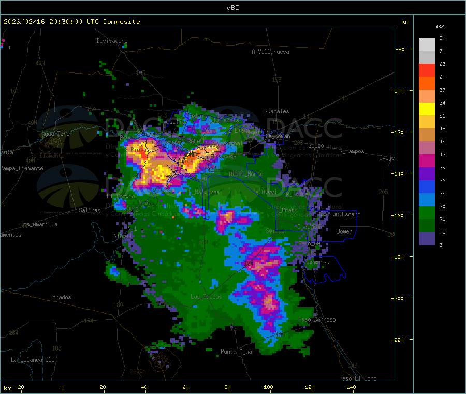
Task: Pick the purple 36 dBZ legend swatch
Action: 427,174
